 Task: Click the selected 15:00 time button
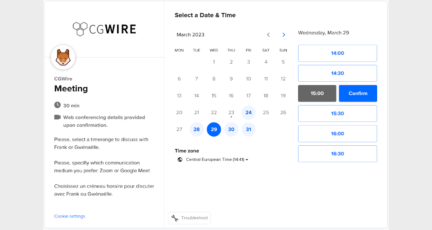coord(317,93)
